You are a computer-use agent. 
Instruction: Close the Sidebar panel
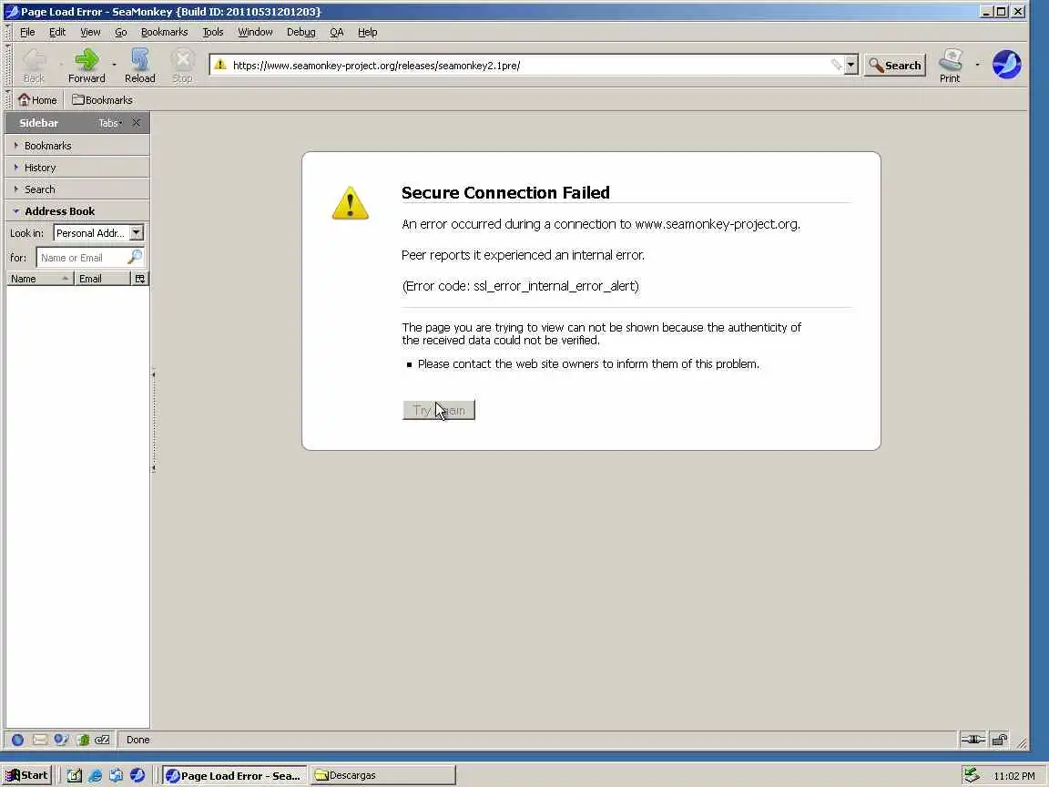[x=137, y=122]
